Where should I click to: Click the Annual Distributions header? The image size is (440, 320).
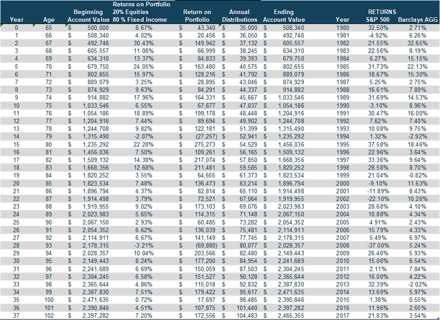click(x=240, y=16)
